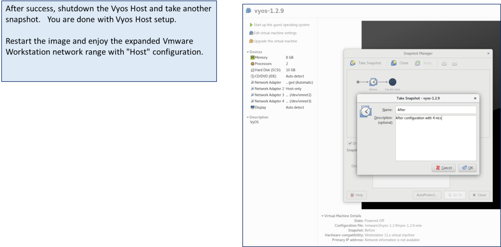The width and height of the screenshot is (501, 247).
Task: Open AutoProtect settings in Snapshot Manager
Action: point(426,195)
